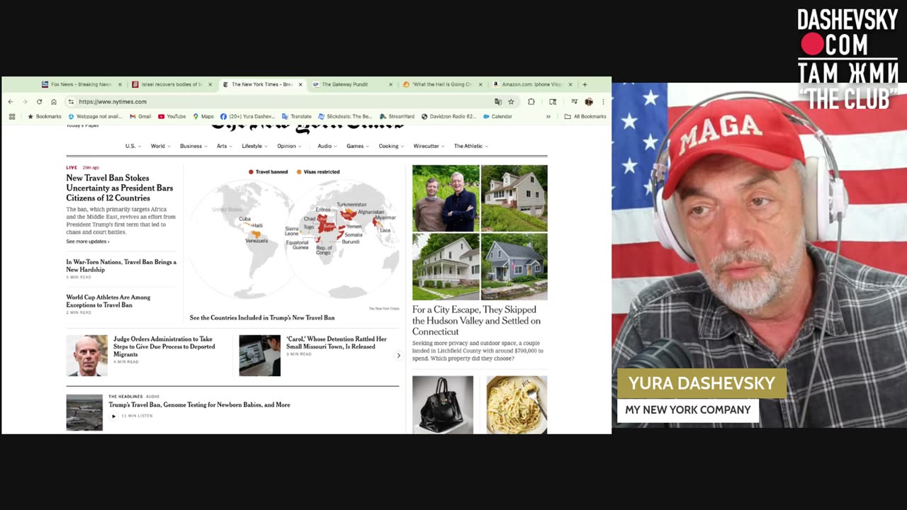Reload the nytimes.com page
Viewport: 907px width, 510px height.
(39, 102)
